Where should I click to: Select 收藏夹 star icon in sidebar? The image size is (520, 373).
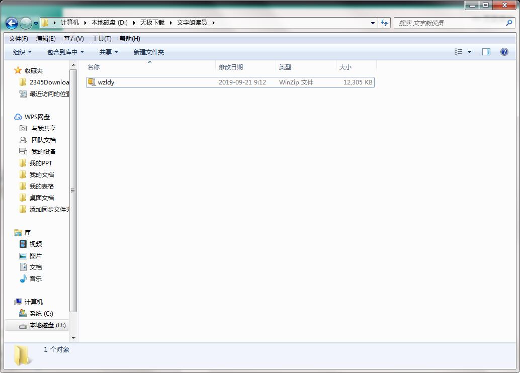click(18, 70)
